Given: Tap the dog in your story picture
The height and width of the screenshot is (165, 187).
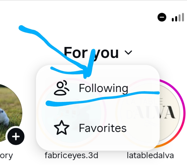Looking at the screenshot, I should 4,115.
